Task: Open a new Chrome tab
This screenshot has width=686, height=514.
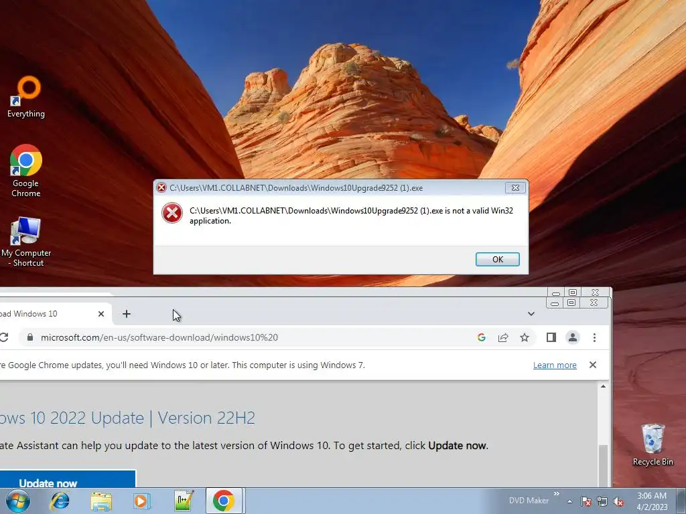Action: 127,314
